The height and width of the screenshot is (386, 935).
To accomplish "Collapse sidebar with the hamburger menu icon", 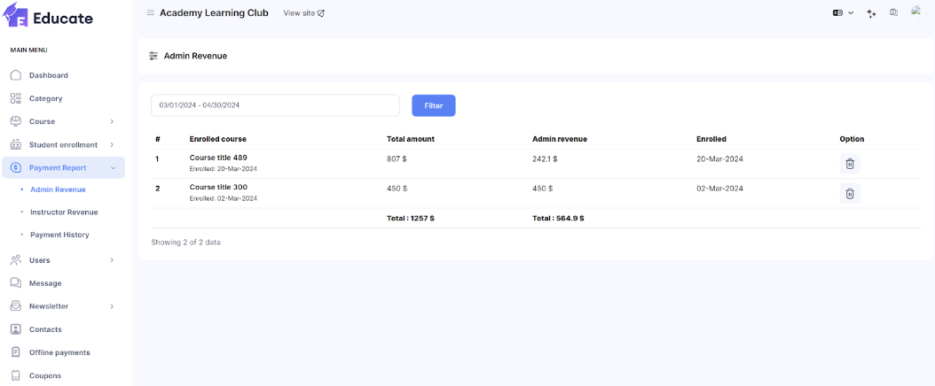I will coord(150,13).
